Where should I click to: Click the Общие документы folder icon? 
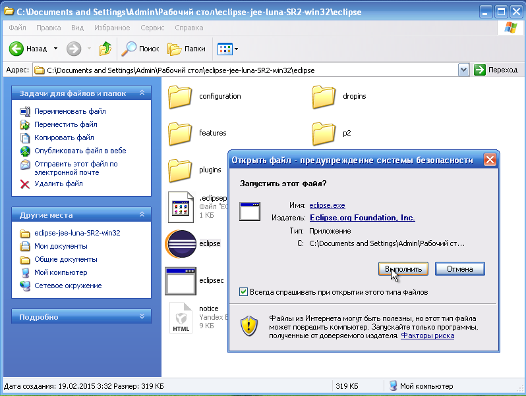pos(25,260)
